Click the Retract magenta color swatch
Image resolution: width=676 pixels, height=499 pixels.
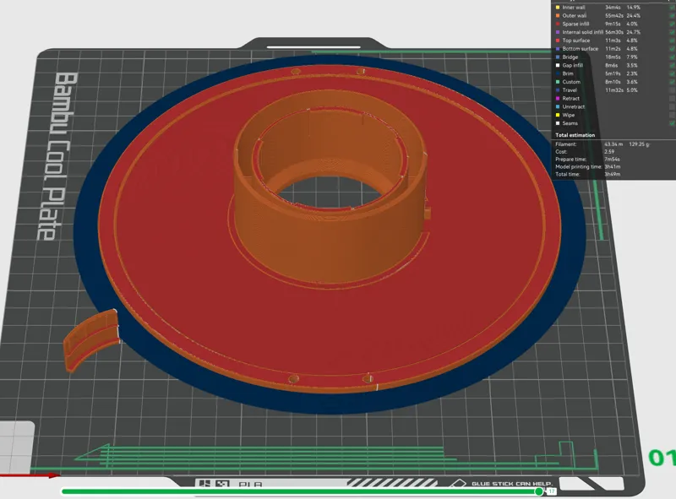558,98
